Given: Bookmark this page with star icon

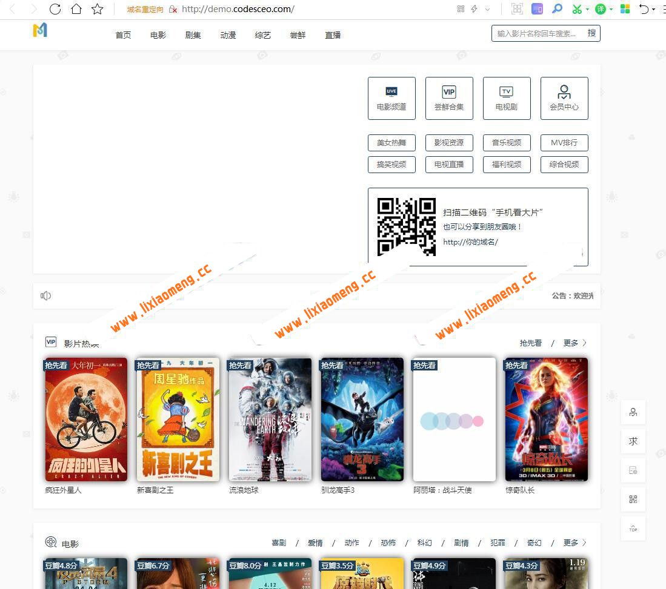Looking at the screenshot, I should 98,9.
